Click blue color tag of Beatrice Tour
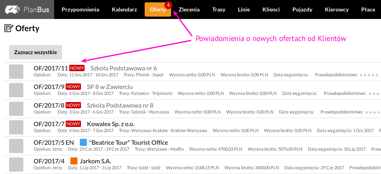The width and height of the screenshot is (381, 174). click(x=83, y=142)
